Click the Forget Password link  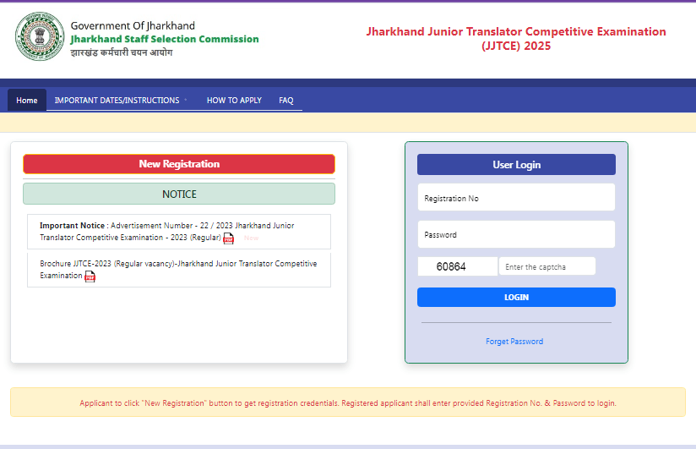[514, 342]
